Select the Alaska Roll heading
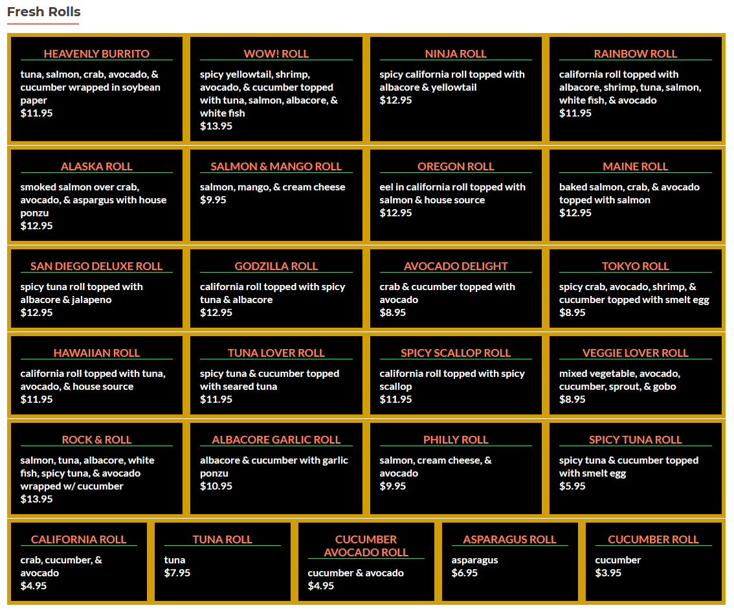This screenshot has height=610, width=734. [x=96, y=166]
